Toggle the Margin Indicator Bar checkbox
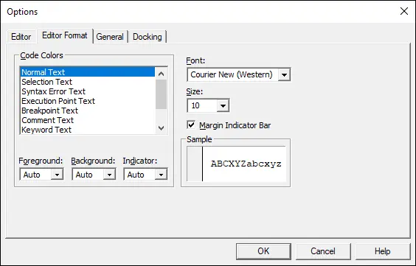This screenshot has height=266, width=416. click(191, 125)
